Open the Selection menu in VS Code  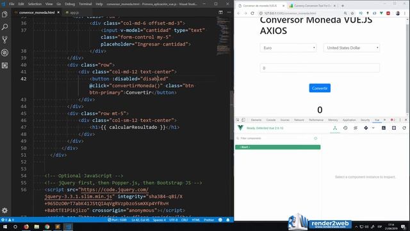(x=35, y=4)
